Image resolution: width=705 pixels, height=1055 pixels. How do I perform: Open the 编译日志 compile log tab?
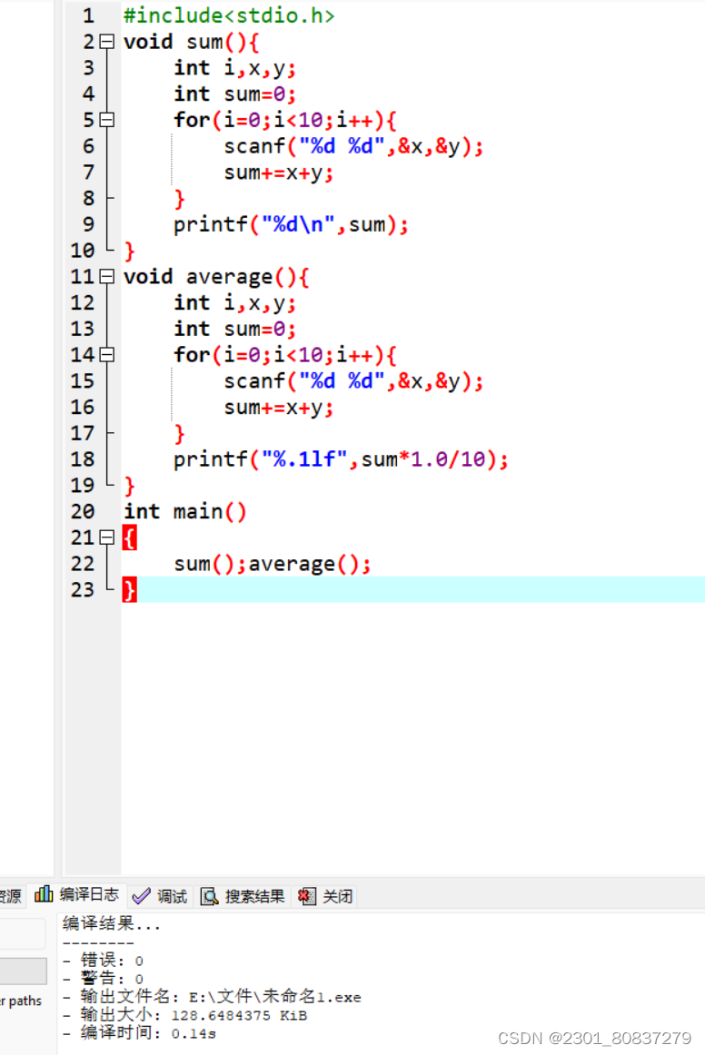click(76, 895)
